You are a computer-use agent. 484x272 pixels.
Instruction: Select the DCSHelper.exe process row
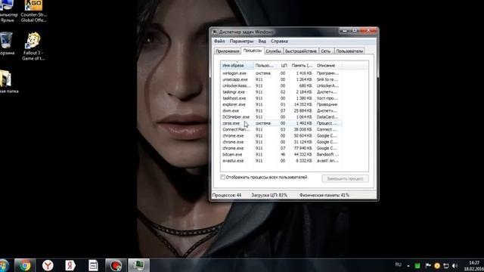pyautogui.click(x=281, y=117)
